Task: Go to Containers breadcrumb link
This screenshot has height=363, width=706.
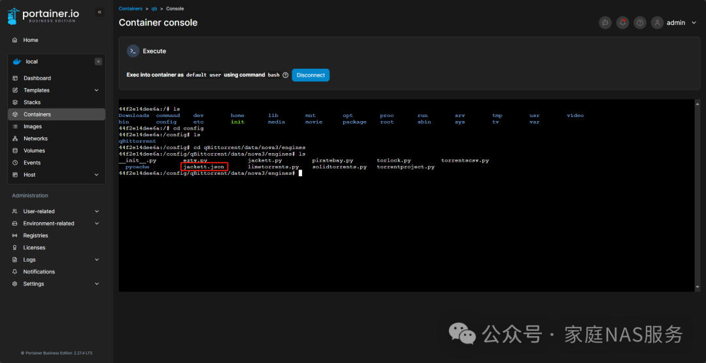Action: 131,9
